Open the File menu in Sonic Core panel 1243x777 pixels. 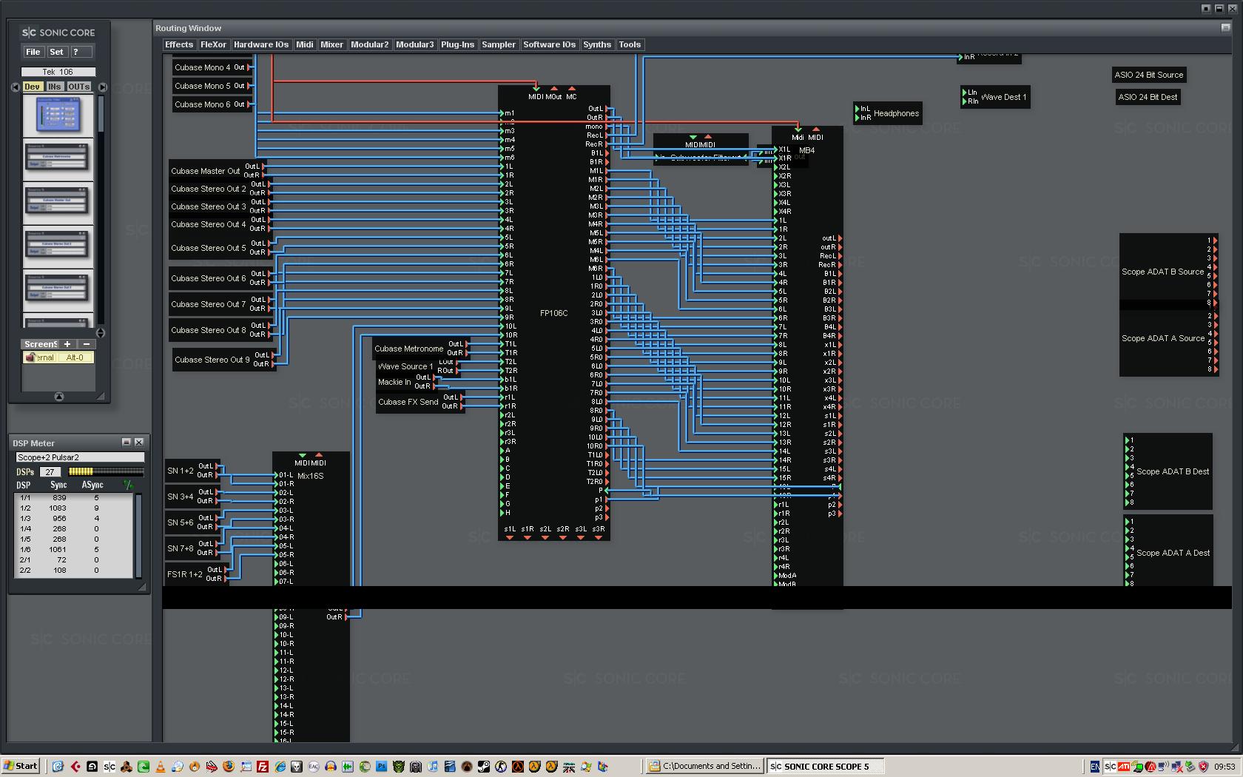pos(33,52)
